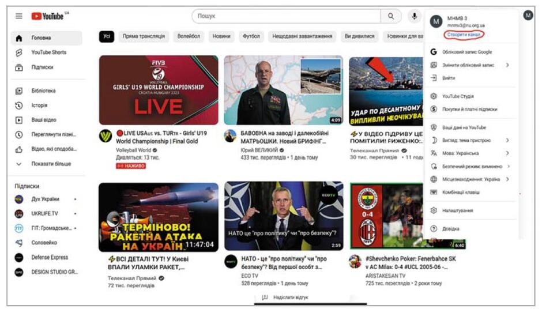Click ECO TV channel avatar
This screenshot has height=309, width=542.
pyautogui.click(x=231, y=262)
